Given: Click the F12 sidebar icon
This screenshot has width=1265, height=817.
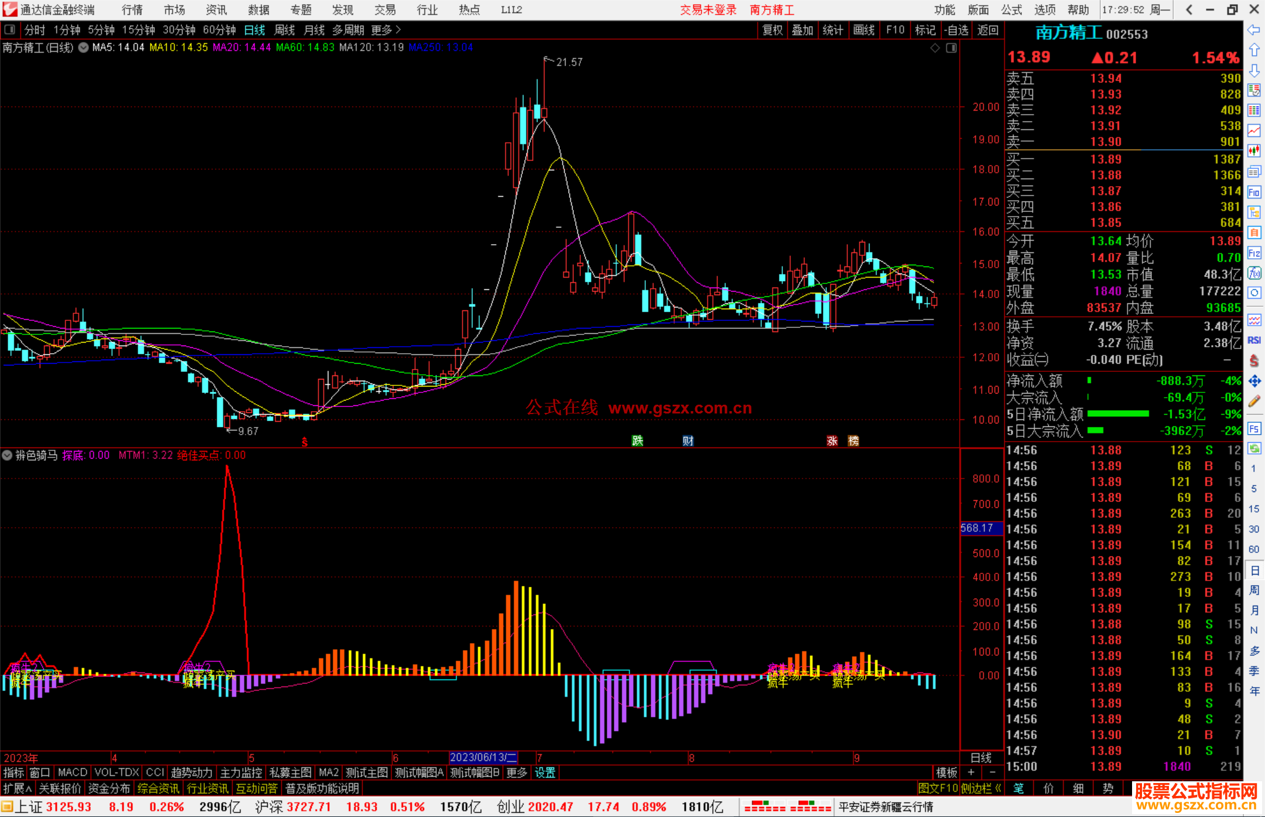Looking at the screenshot, I should pyautogui.click(x=1254, y=253).
